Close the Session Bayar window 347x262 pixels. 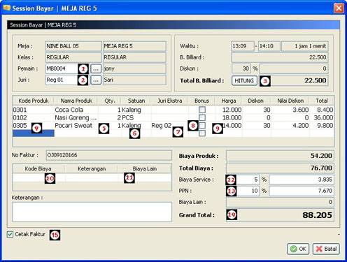(x=339, y=8)
